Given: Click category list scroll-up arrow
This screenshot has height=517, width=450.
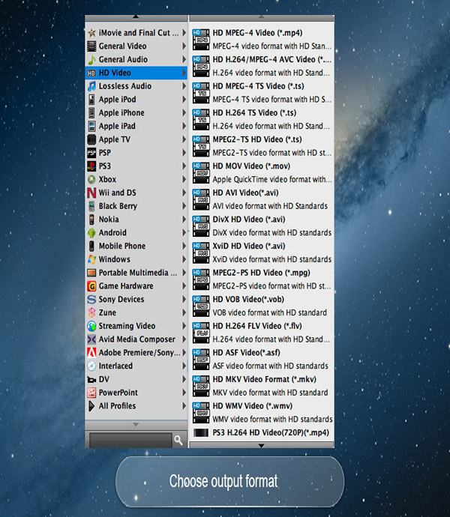Looking at the screenshot, I should (x=136, y=16).
